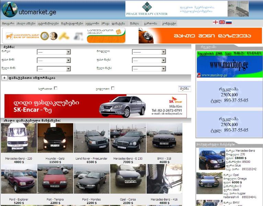
Task: Click the ძებნა search button
Action: click(x=184, y=89)
